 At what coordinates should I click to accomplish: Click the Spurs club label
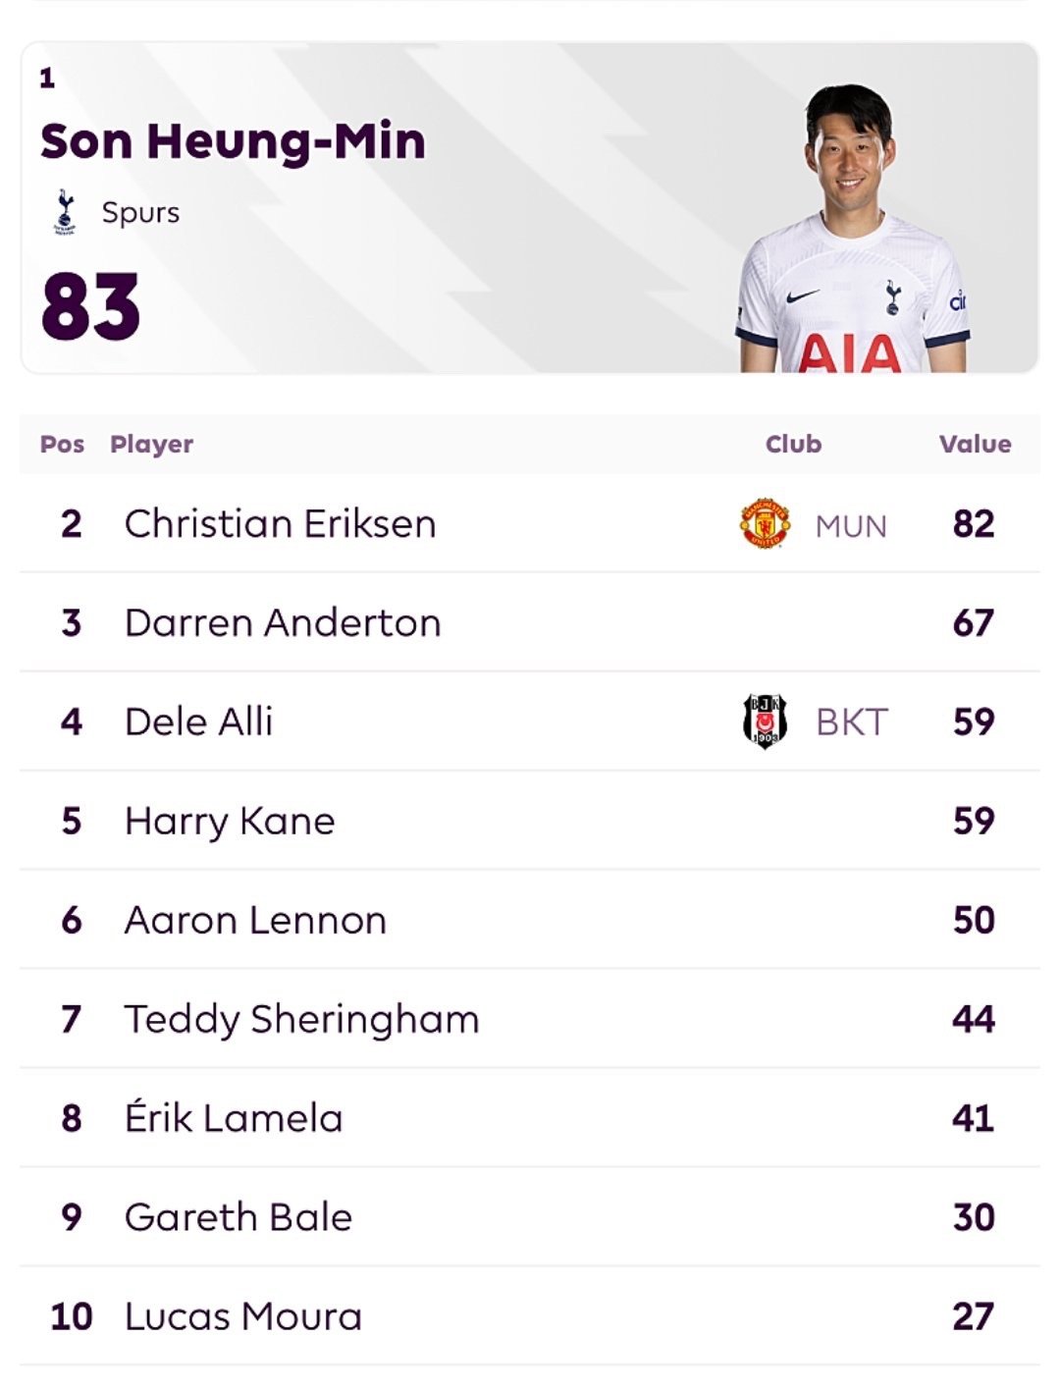click(x=140, y=213)
